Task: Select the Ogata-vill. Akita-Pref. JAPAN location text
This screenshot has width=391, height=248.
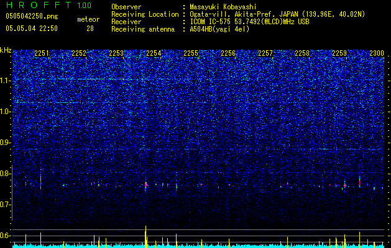Action: pos(277,14)
